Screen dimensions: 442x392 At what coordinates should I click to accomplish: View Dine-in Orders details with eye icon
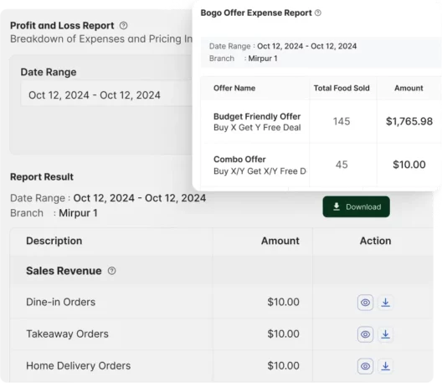coord(365,303)
